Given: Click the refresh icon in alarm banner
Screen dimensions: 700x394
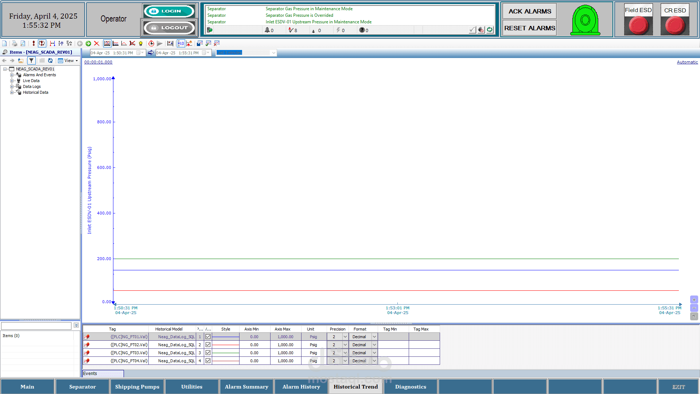Looking at the screenshot, I should 490,30.
